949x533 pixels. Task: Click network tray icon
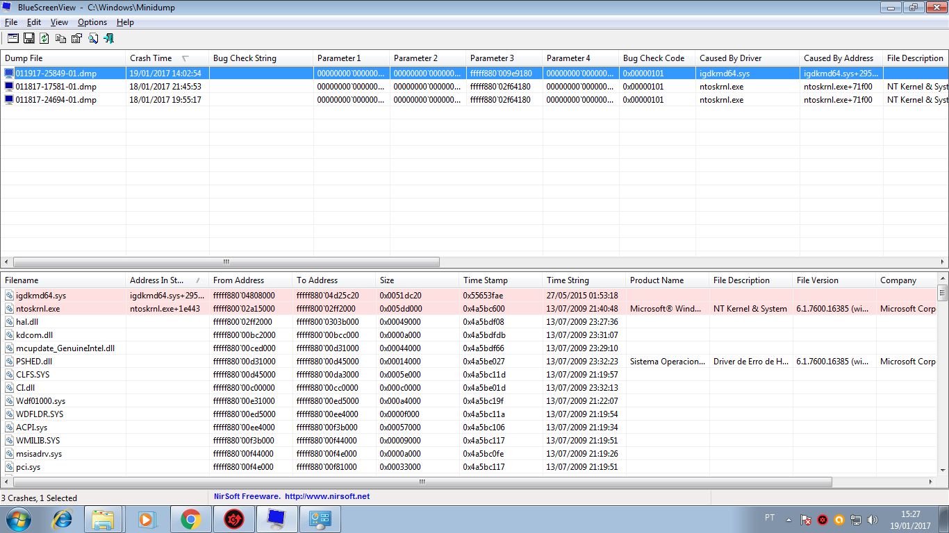857,519
